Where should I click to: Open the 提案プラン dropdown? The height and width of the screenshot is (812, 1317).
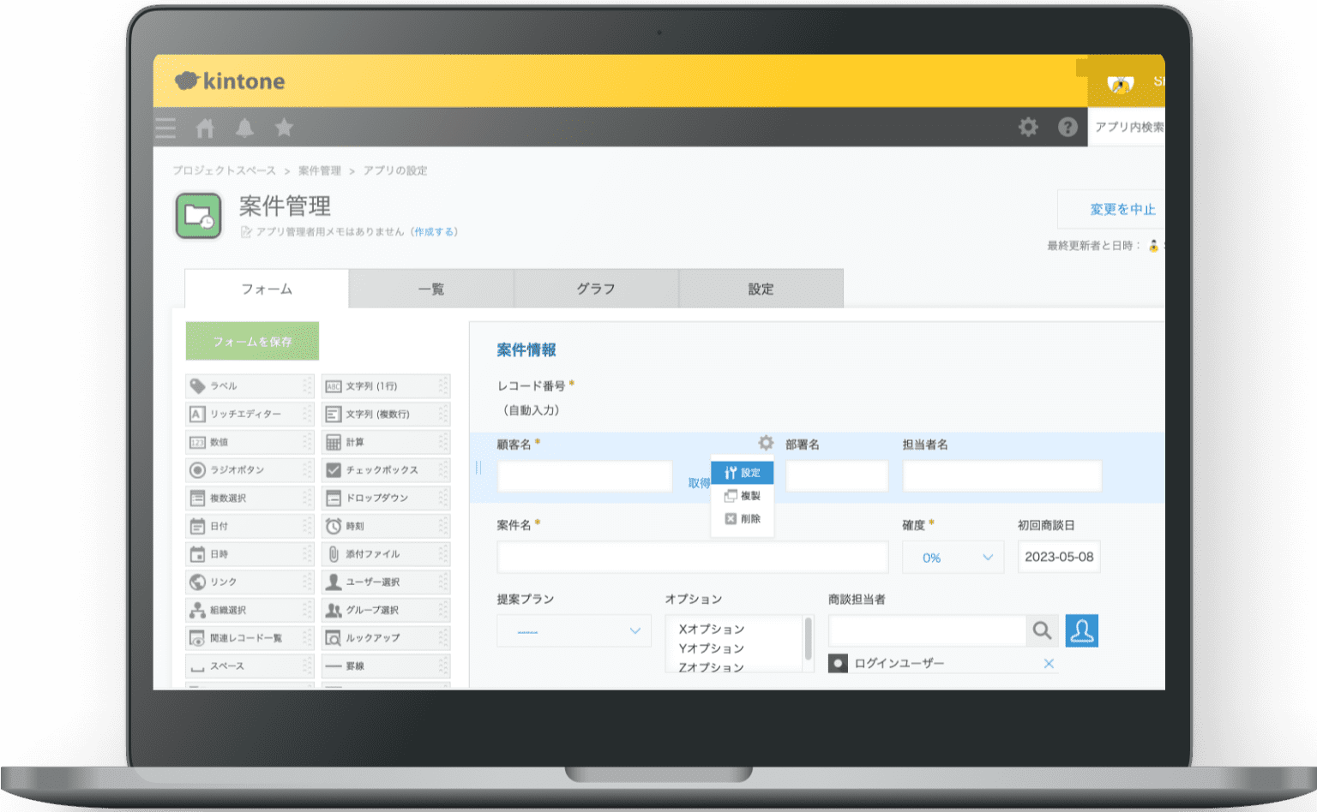pos(574,630)
